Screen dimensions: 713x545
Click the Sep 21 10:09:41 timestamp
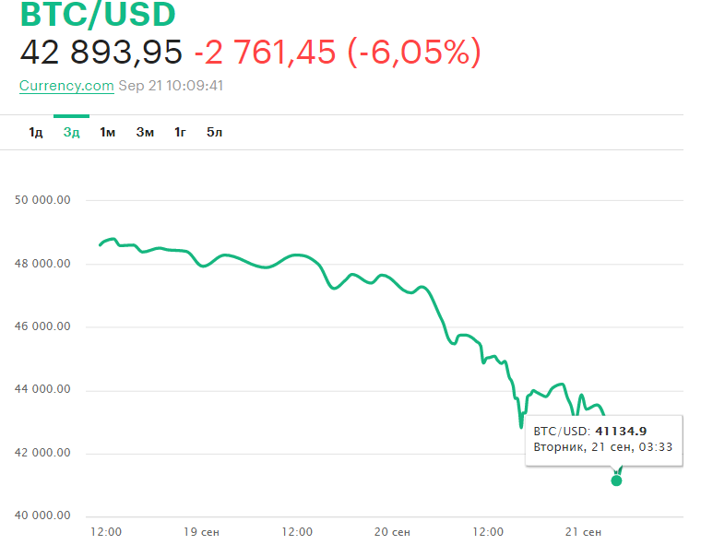172,86
